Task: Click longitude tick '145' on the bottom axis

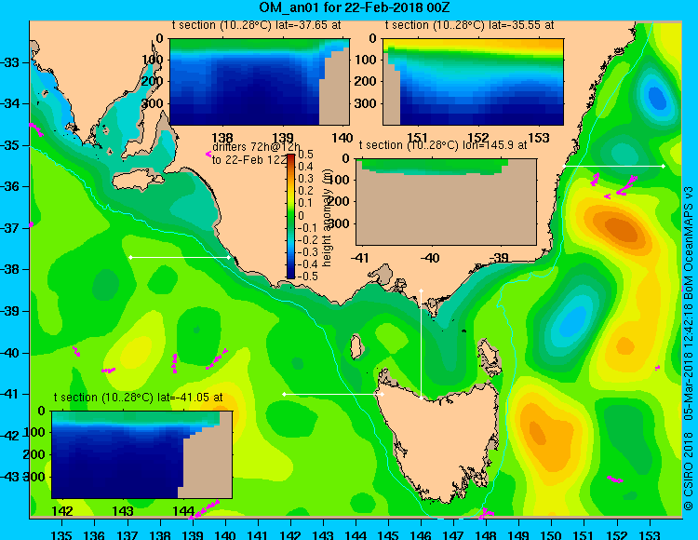Action: tap(388, 535)
